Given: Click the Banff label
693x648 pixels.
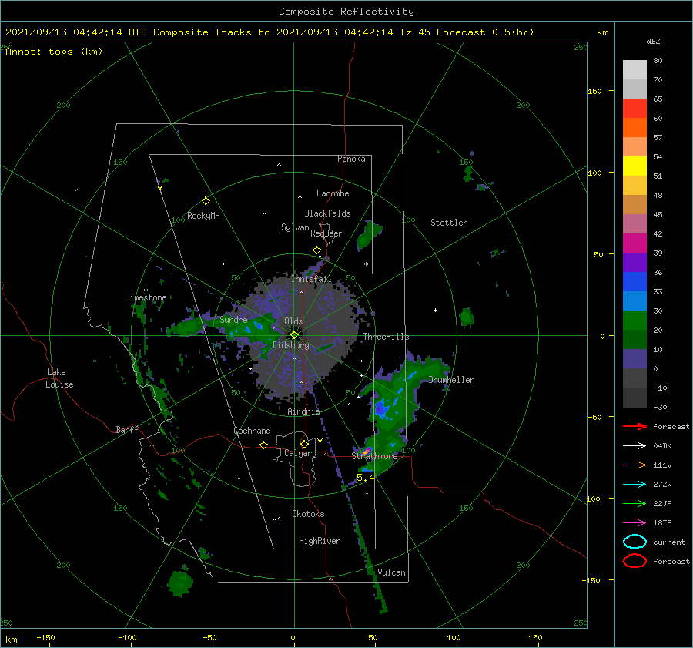Looking at the screenshot, I should (127, 429).
